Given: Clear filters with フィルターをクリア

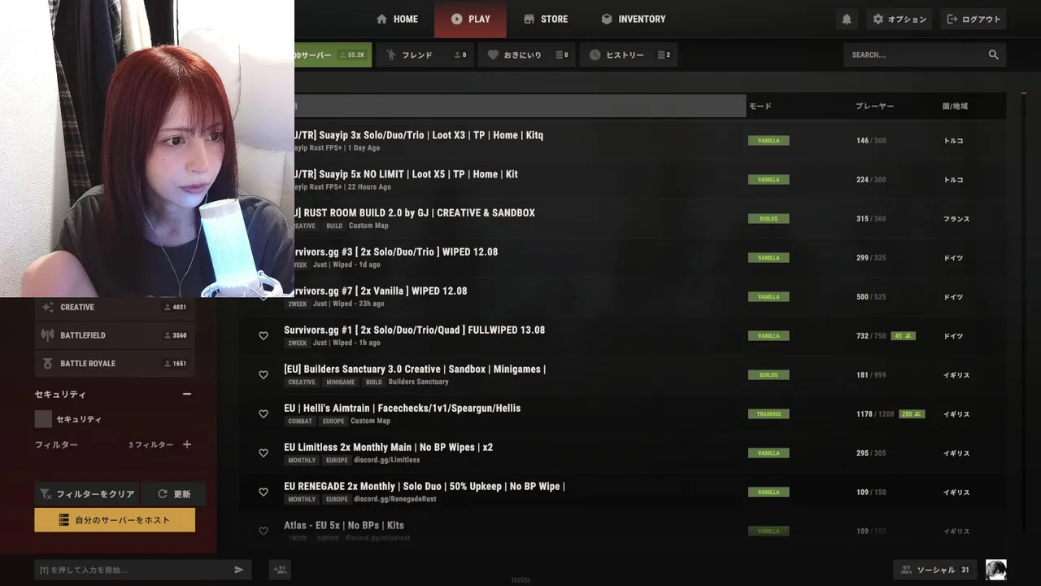Looking at the screenshot, I should pyautogui.click(x=87, y=494).
